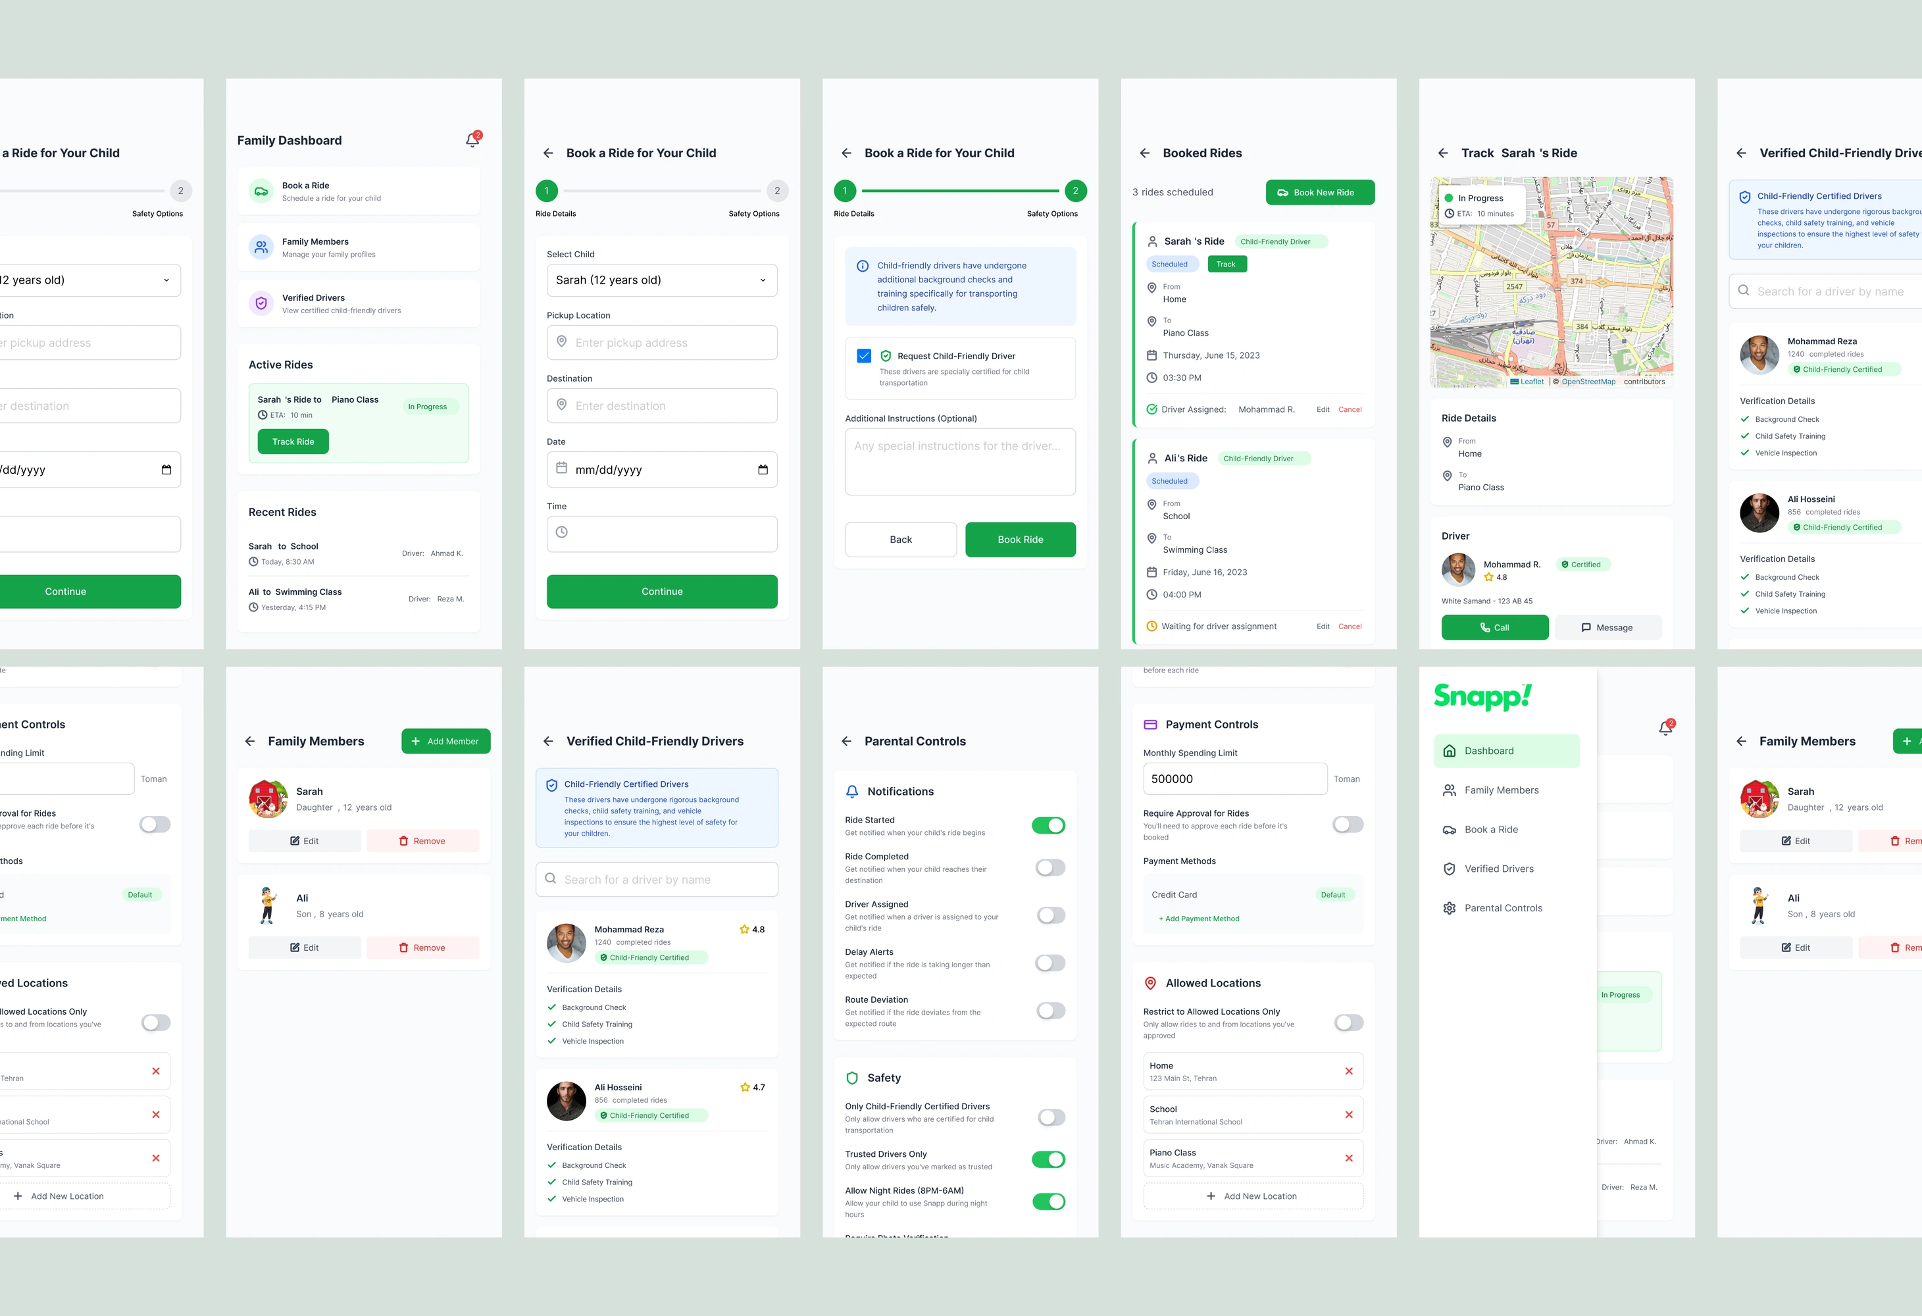1922x1316 pixels.
Task: Open Verified Drivers in Snapp sidebar
Action: click(x=1506, y=869)
